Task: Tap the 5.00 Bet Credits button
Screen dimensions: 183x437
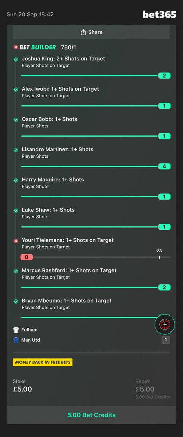Action: (x=91, y=415)
